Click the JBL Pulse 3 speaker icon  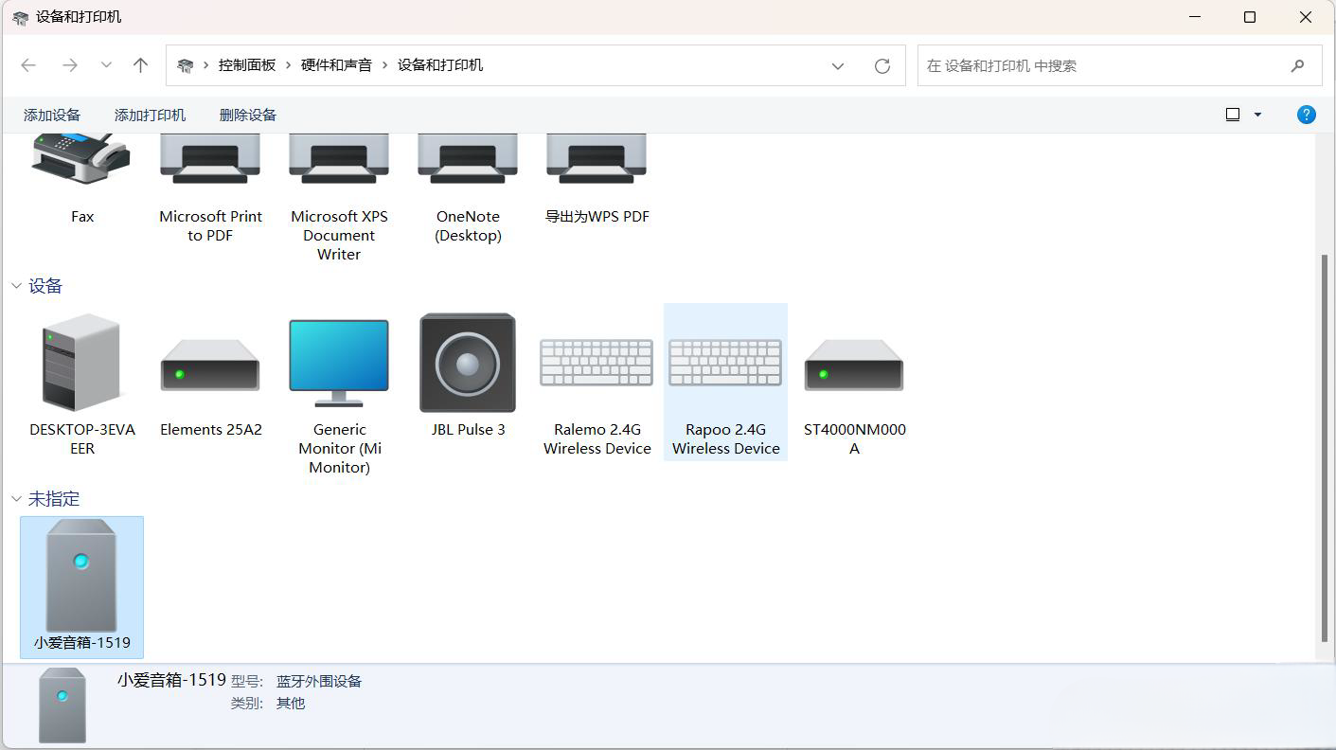click(x=467, y=362)
